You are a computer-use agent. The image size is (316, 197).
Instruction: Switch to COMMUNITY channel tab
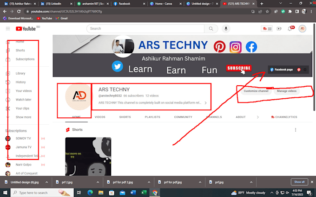click(x=183, y=117)
